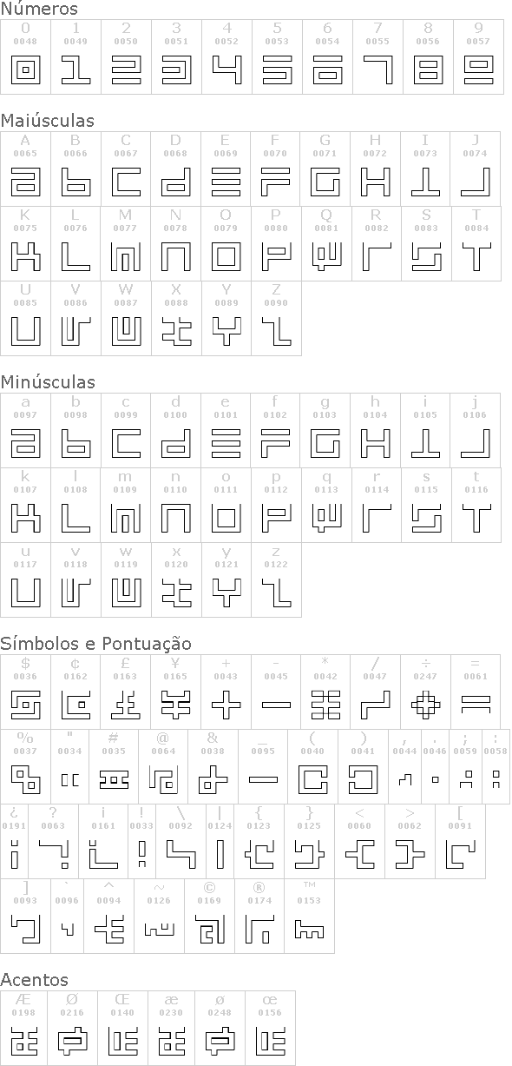
Task: Click the Maiúsculas section heading
Action: click(x=48, y=121)
